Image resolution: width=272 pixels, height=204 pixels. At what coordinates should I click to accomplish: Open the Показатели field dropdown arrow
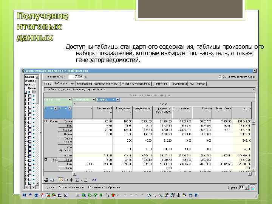coord(94,99)
